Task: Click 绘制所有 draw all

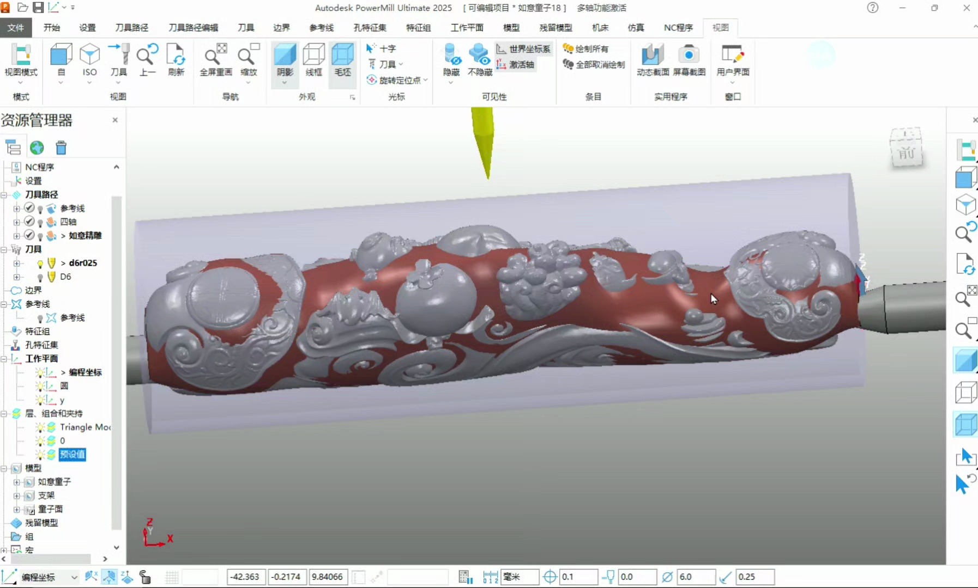Action: [585, 48]
